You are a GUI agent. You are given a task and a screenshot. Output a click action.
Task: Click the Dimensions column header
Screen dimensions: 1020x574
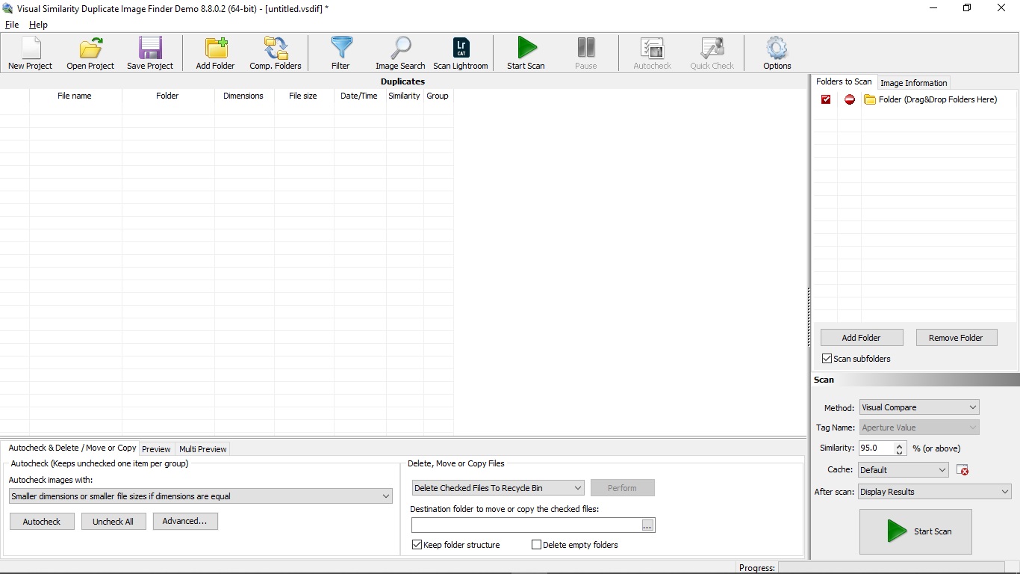[244, 96]
